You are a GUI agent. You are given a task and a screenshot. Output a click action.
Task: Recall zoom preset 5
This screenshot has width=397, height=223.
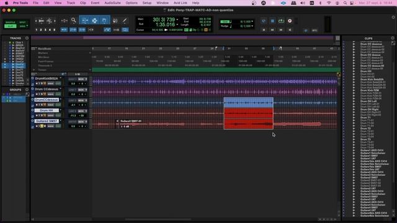click(x=54, y=30)
